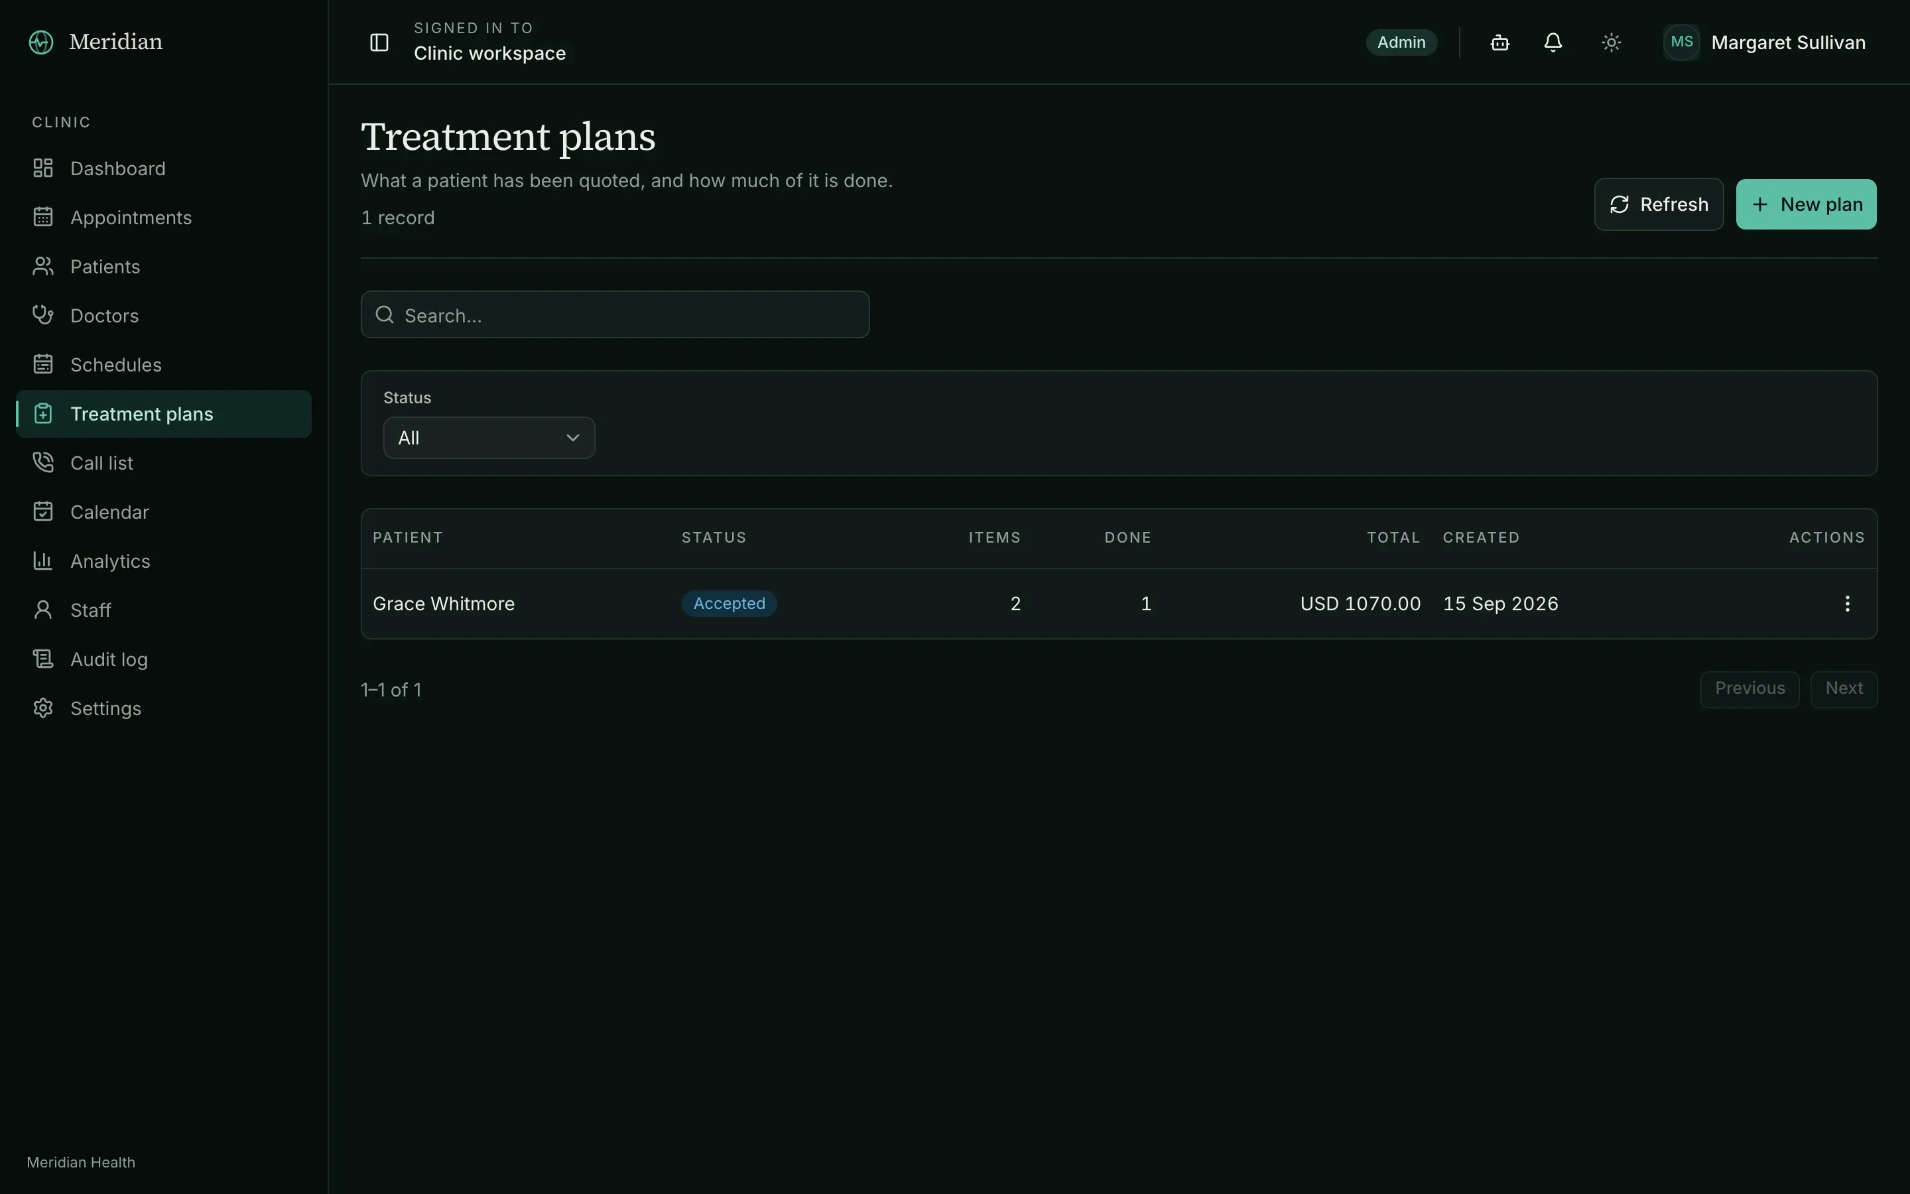The image size is (1910, 1194).
Task: Create a New plan
Action: 1806,204
